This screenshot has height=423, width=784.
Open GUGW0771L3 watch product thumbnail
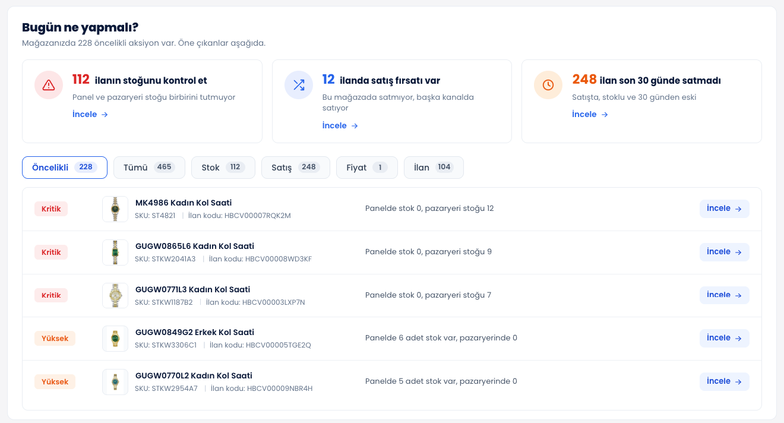click(115, 295)
